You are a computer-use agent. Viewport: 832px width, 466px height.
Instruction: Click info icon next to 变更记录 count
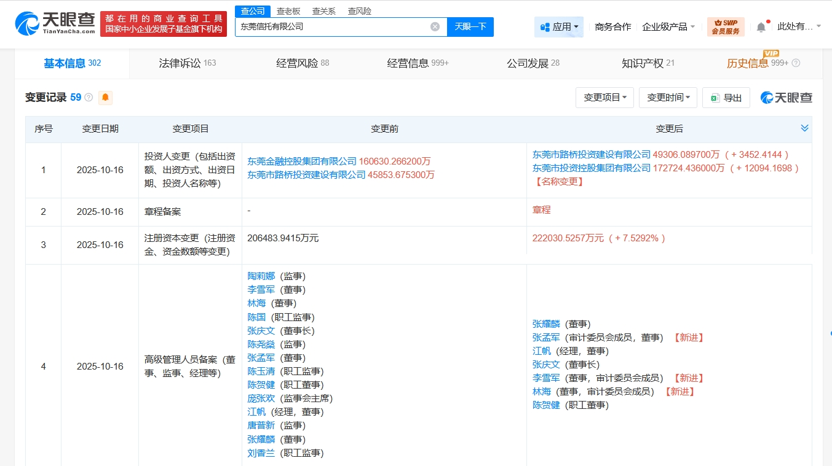(x=89, y=98)
